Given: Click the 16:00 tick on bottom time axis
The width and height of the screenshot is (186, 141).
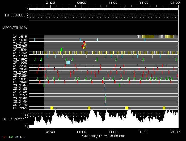Looking at the screenshot, I should (x=144, y=131).
